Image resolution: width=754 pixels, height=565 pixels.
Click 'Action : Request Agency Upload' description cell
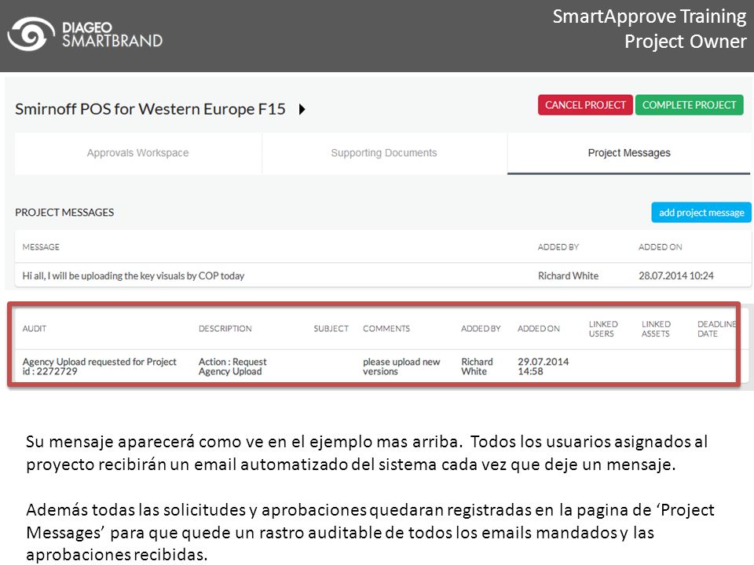[x=232, y=366]
